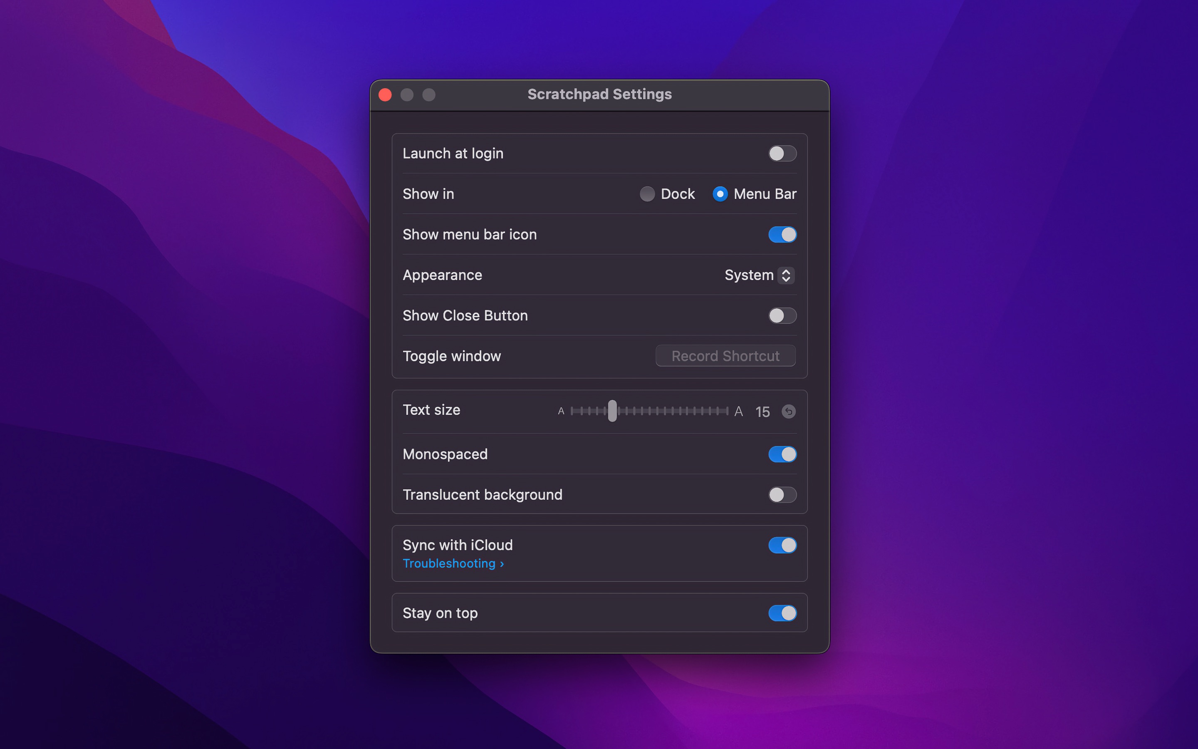Disable the Monospaced switch
The image size is (1198, 749).
click(x=782, y=454)
